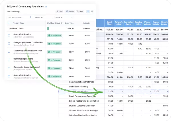This screenshot has width=171, height=121.
Task: Open status dropdown for Grant Administration 44:00 row
Action: pyautogui.click(x=54, y=77)
